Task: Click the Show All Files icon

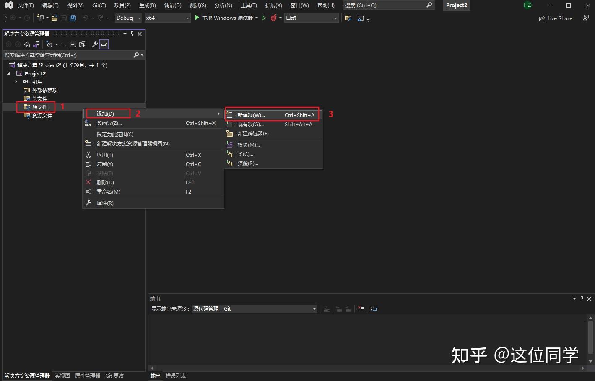Action: tap(82, 44)
